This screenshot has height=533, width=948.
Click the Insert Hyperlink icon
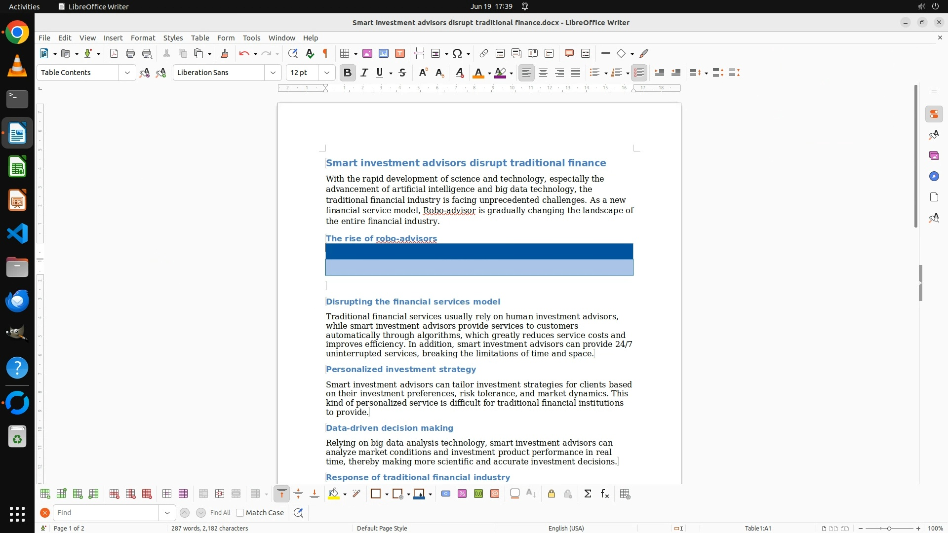(484, 53)
